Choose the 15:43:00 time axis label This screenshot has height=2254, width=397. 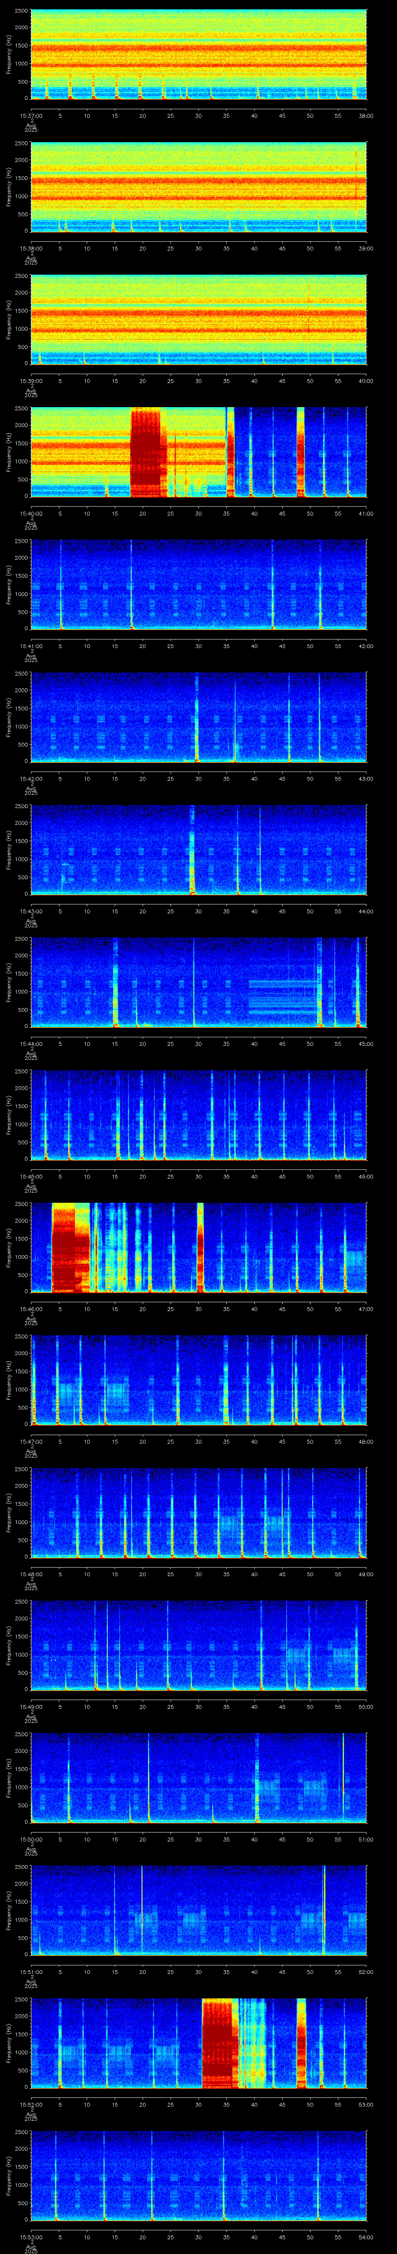pos(31,911)
